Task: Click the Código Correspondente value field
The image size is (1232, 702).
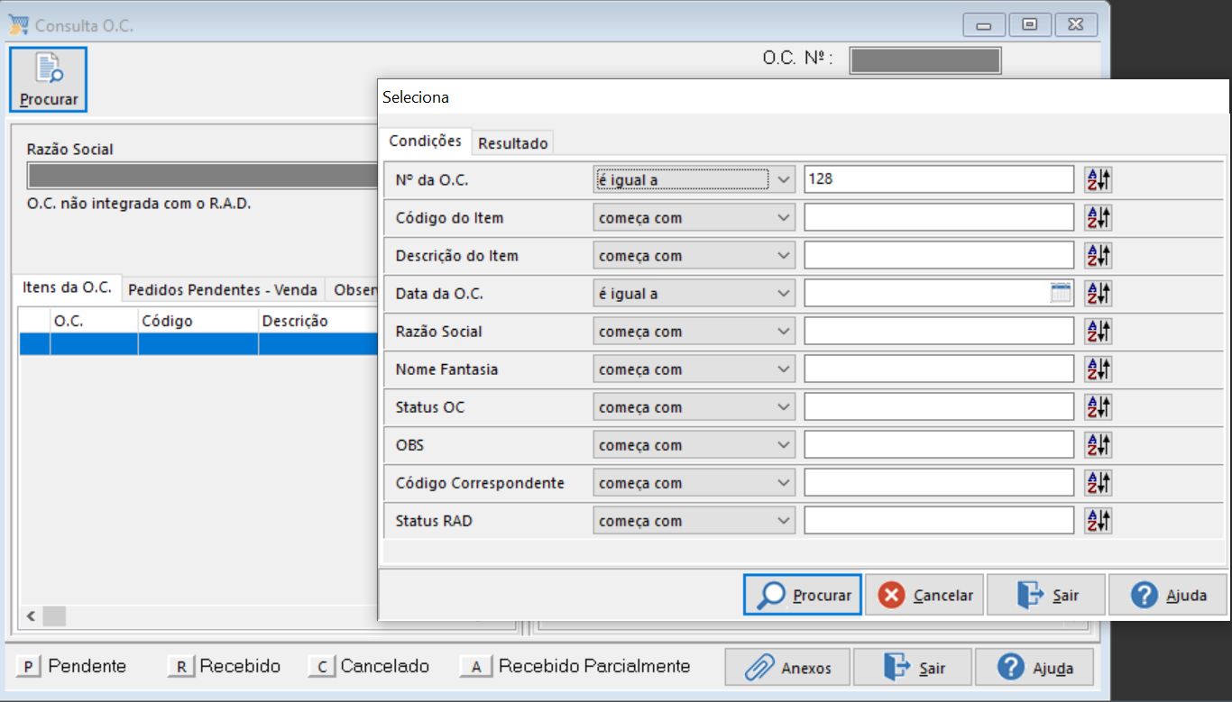Action: pyautogui.click(x=939, y=482)
